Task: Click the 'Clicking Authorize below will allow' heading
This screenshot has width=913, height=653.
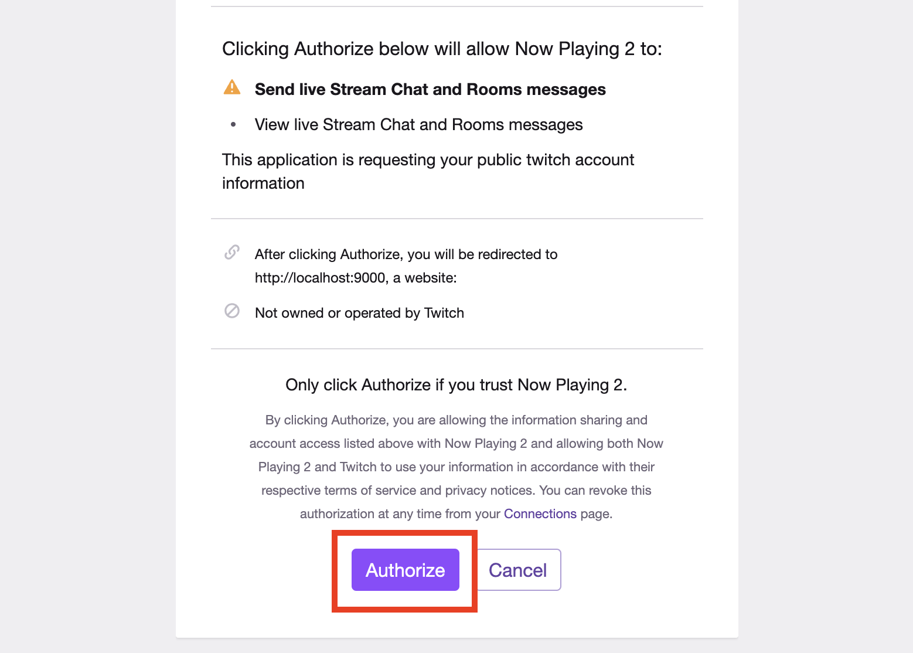Action: click(x=442, y=49)
